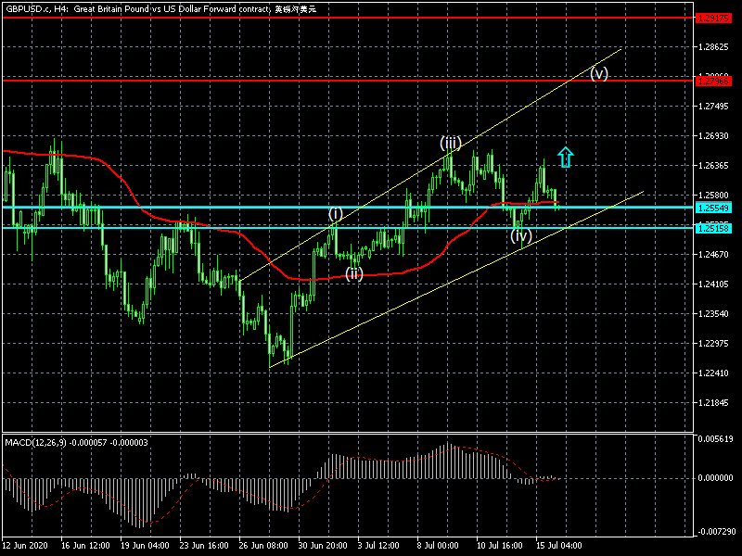Select the wave (iii) label
This screenshot has height=556, width=742.
tap(450, 143)
